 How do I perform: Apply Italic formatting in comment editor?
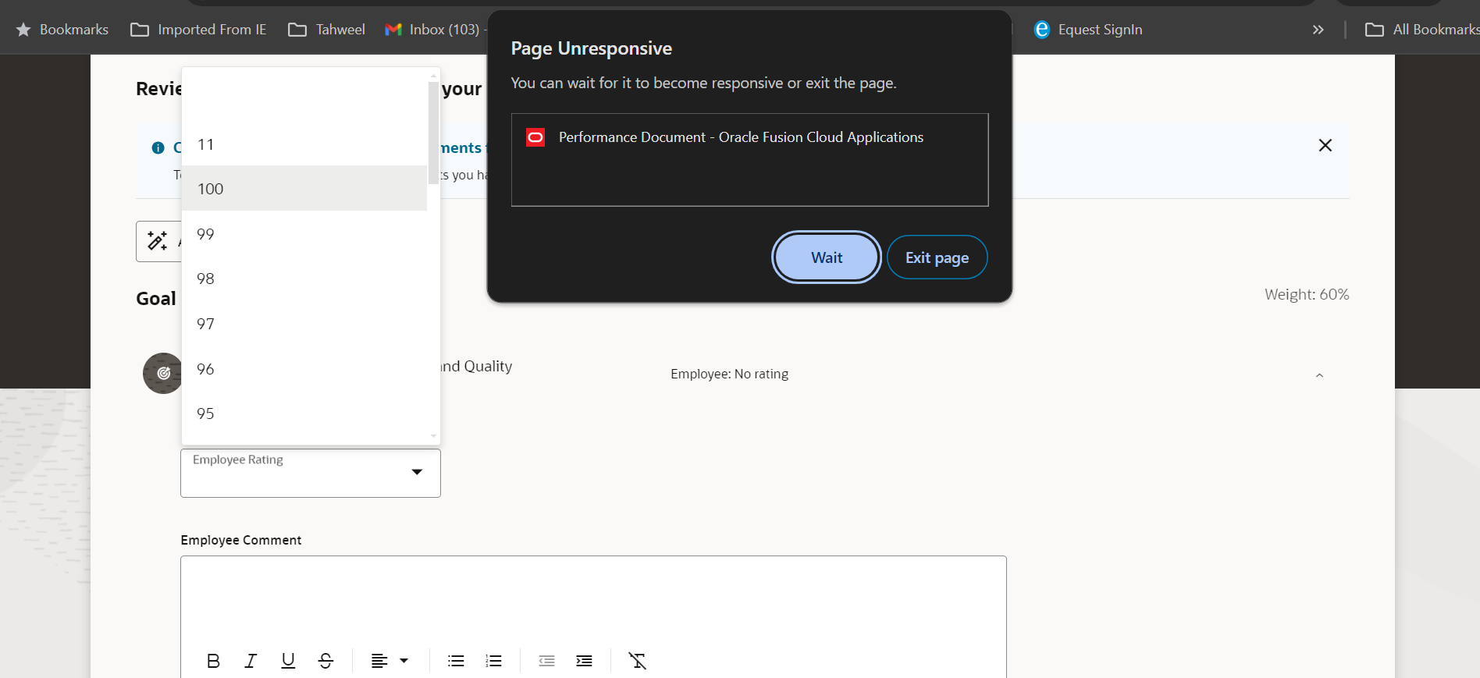tap(251, 661)
